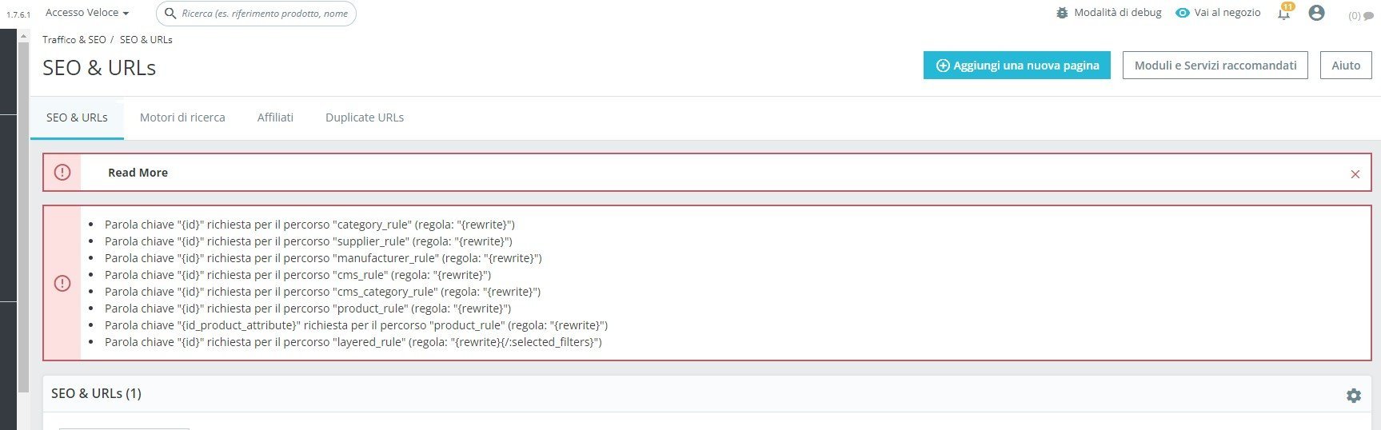Expand the Accesso Veloce dropdown
The width and height of the screenshot is (1381, 430).
[x=87, y=13]
